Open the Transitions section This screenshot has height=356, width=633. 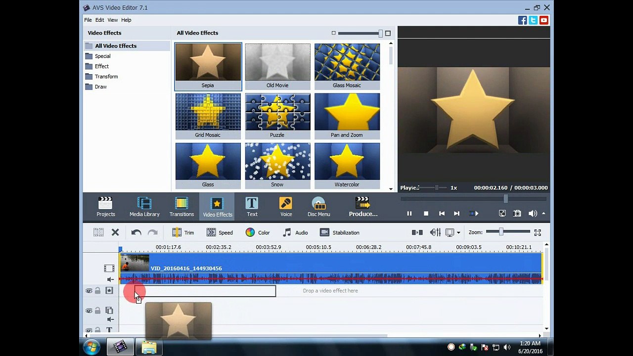click(181, 207)
